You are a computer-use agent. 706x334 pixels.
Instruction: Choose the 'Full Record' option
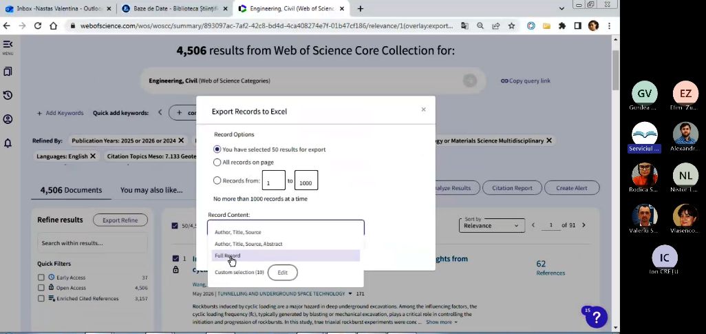[286, 255]
